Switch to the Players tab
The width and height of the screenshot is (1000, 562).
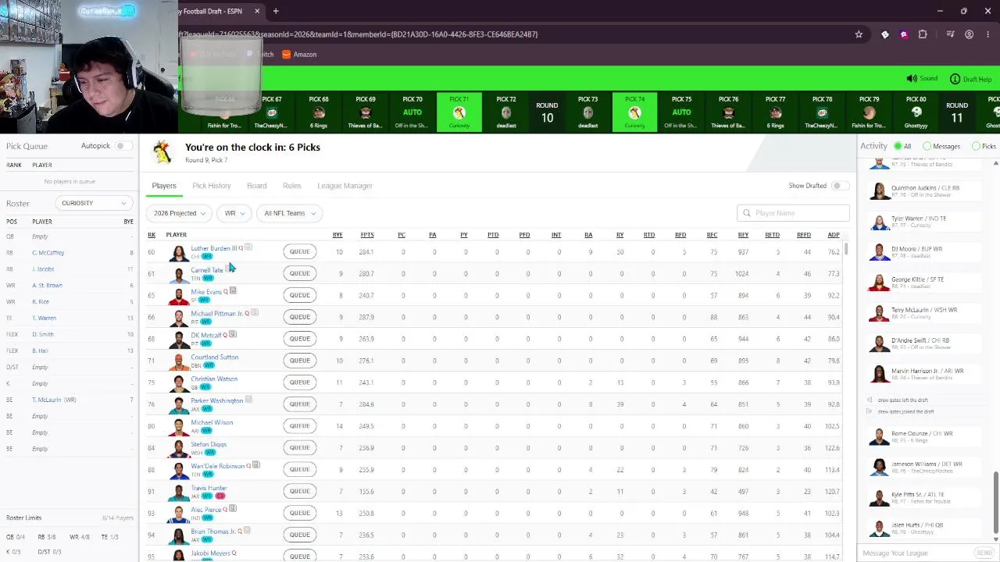(x=164, y=186)
